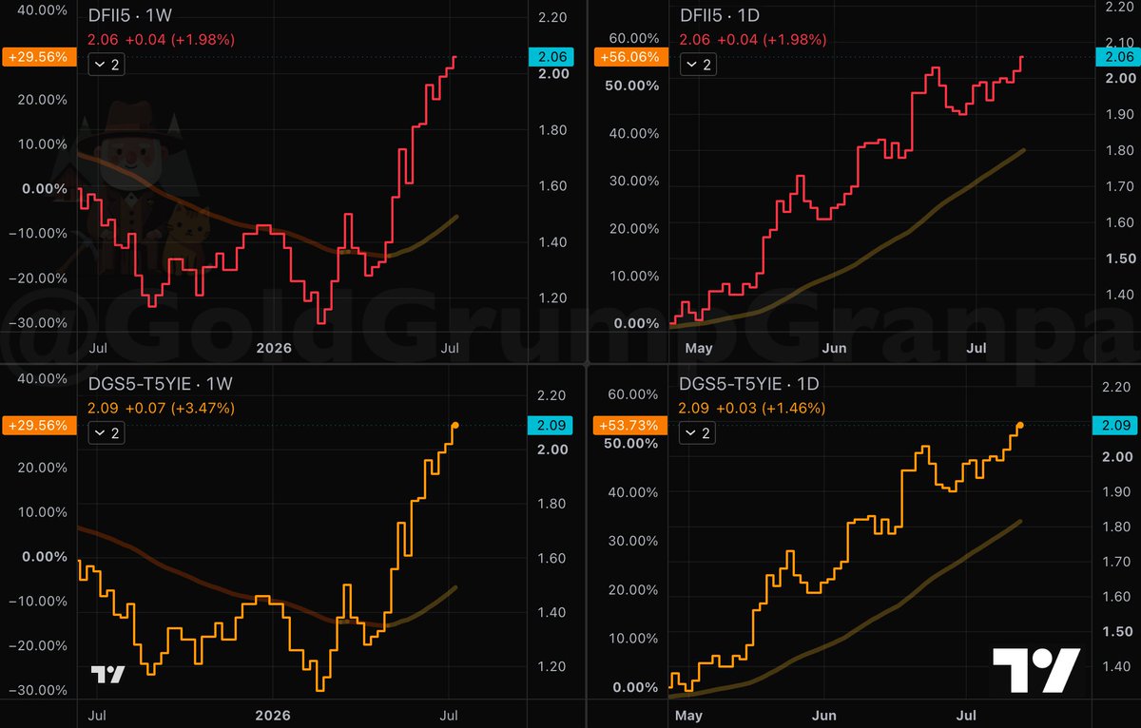Click the 50.00% label on DGS5-T5YIE 1D scale
This screenshot has width=1141, height=728.
pyautogui.click(x=629, y=443)
